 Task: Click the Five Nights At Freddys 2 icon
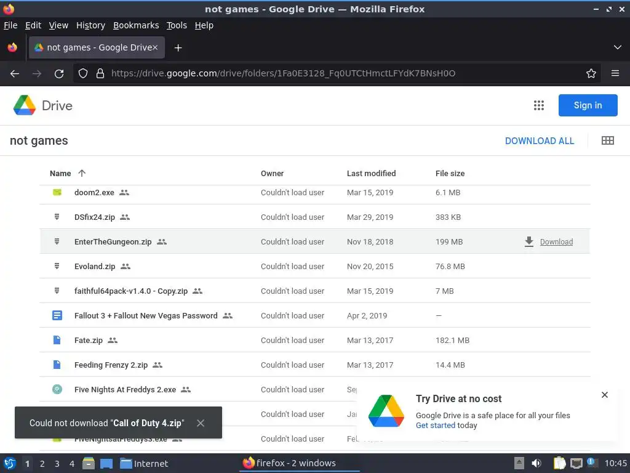click(57, 389)
